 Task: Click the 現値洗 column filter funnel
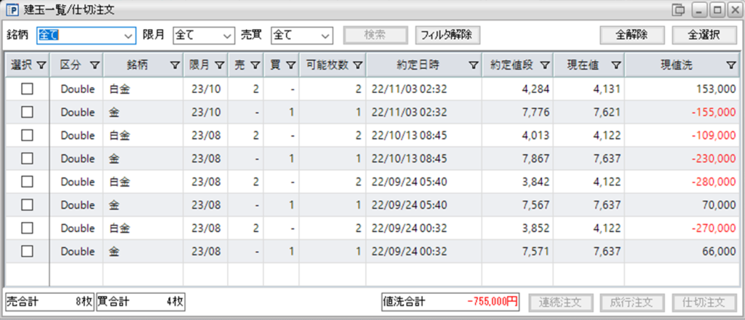731,66
